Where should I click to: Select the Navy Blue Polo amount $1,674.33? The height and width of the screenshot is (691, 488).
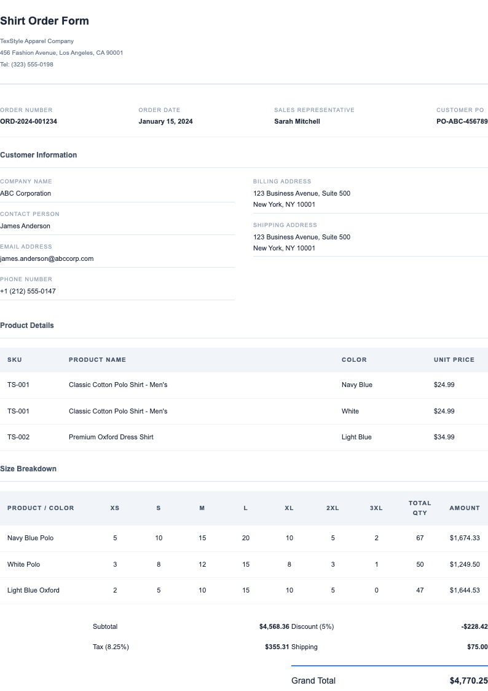point(464,538)
